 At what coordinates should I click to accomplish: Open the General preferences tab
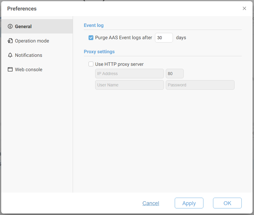[37, 26]
